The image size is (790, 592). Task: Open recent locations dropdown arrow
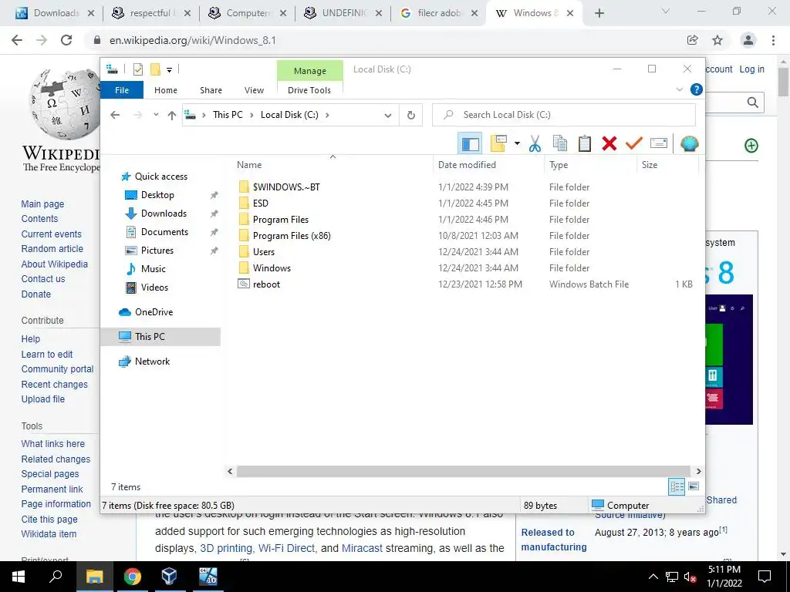(x=156, y=116)
